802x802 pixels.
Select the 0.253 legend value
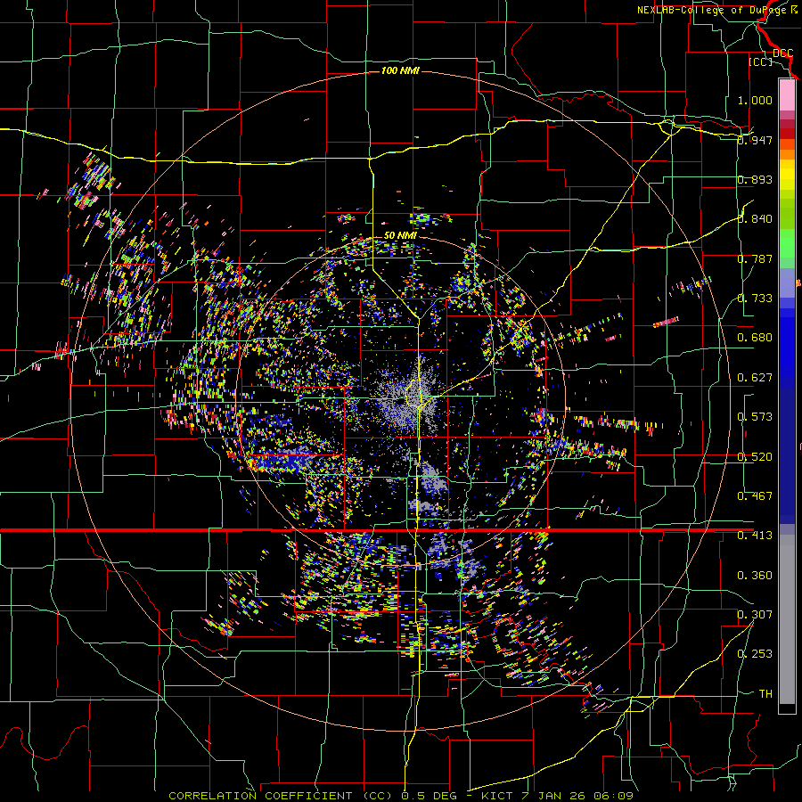click(755, 654)
